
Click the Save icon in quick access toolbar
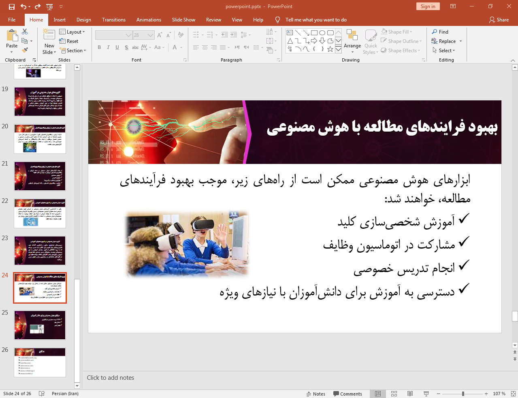[x=11, y=6]
